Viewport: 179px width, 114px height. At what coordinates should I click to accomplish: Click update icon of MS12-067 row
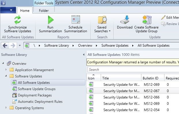(x=91, y=91)
